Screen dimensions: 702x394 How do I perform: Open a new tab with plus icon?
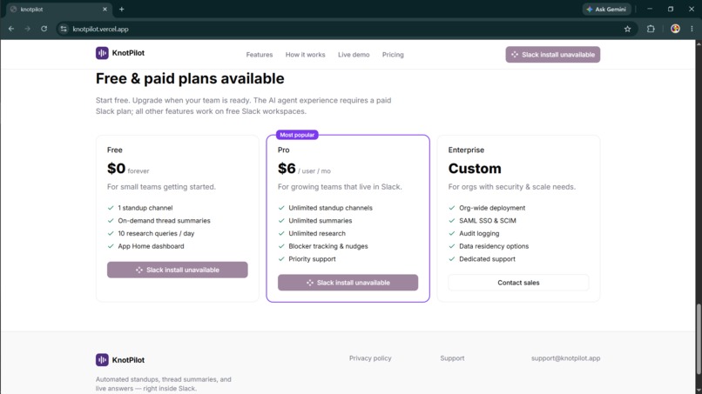pos(121,9)
